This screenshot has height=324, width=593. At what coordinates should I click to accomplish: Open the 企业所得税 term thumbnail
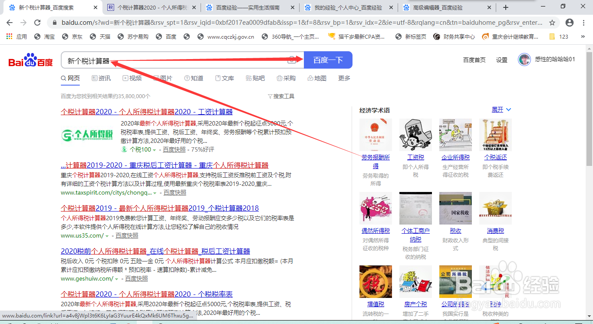455,135
